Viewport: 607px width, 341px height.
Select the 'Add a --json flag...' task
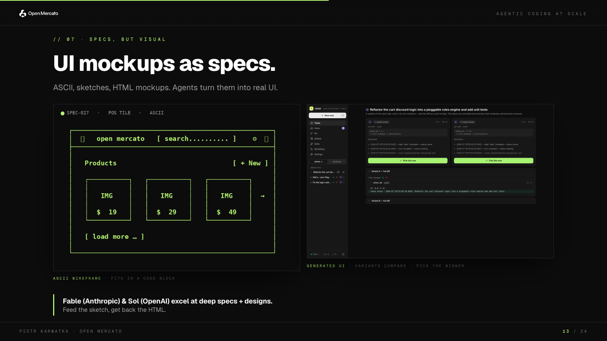click(321, 177)
